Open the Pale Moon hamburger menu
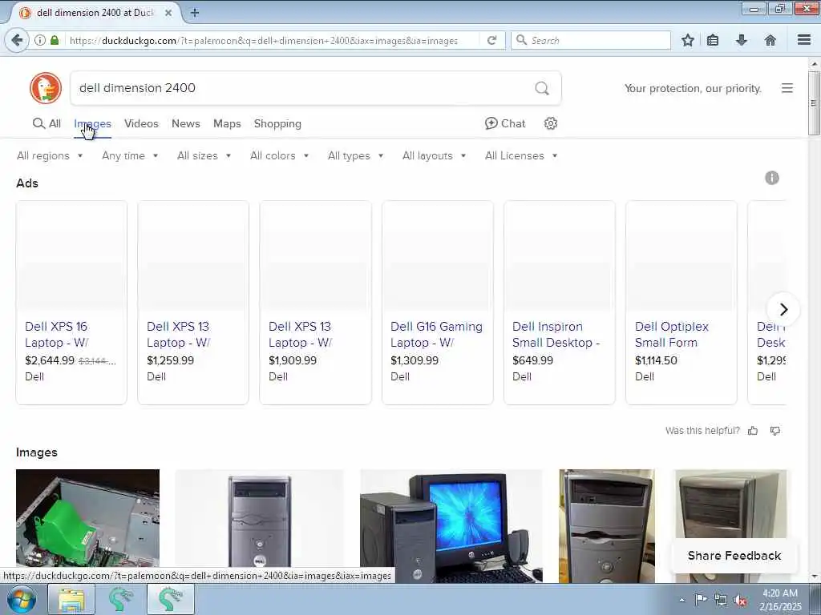This screenshot has height=615, width=821. [803, 40]
